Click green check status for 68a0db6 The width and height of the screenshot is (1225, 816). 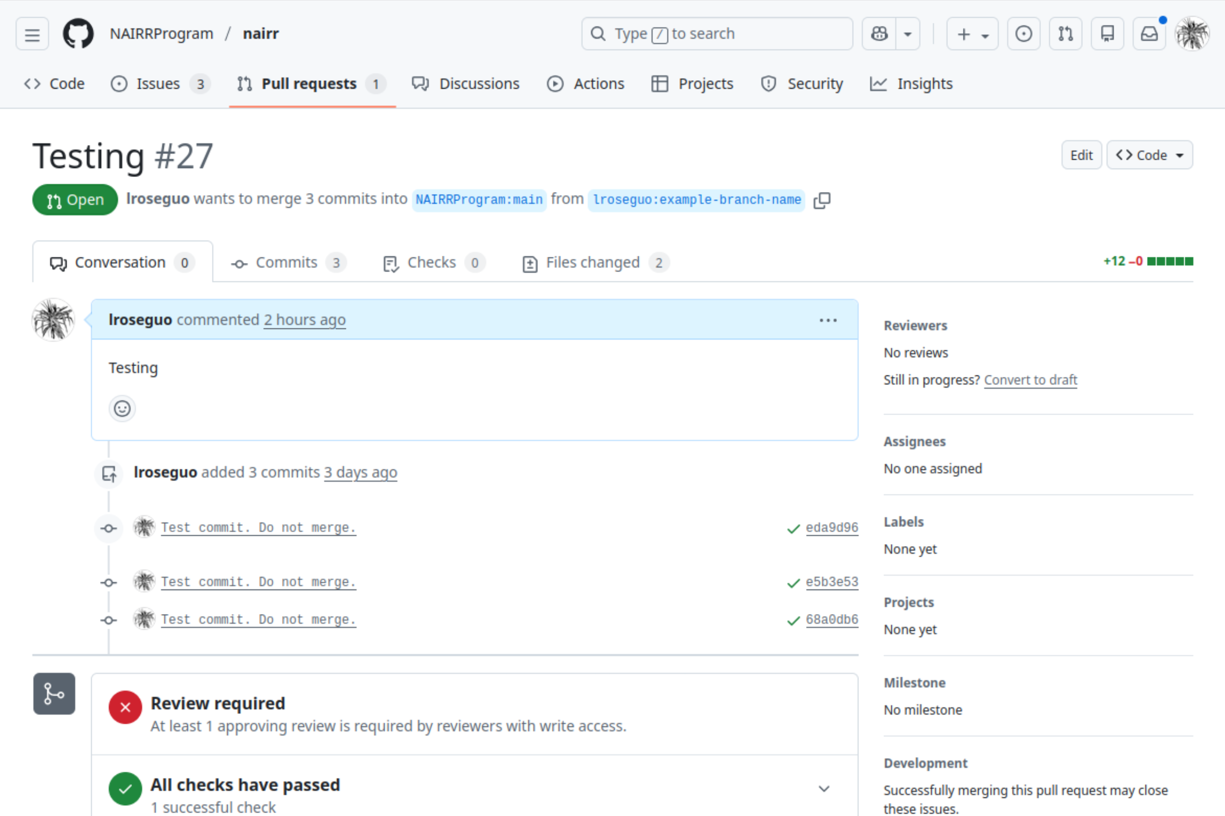point(793,621)
